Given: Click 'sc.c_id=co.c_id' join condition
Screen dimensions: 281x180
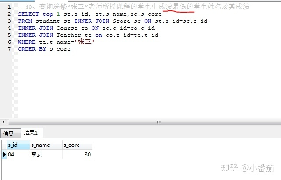Looking at the screenshot, I should [x=128, y=28].
